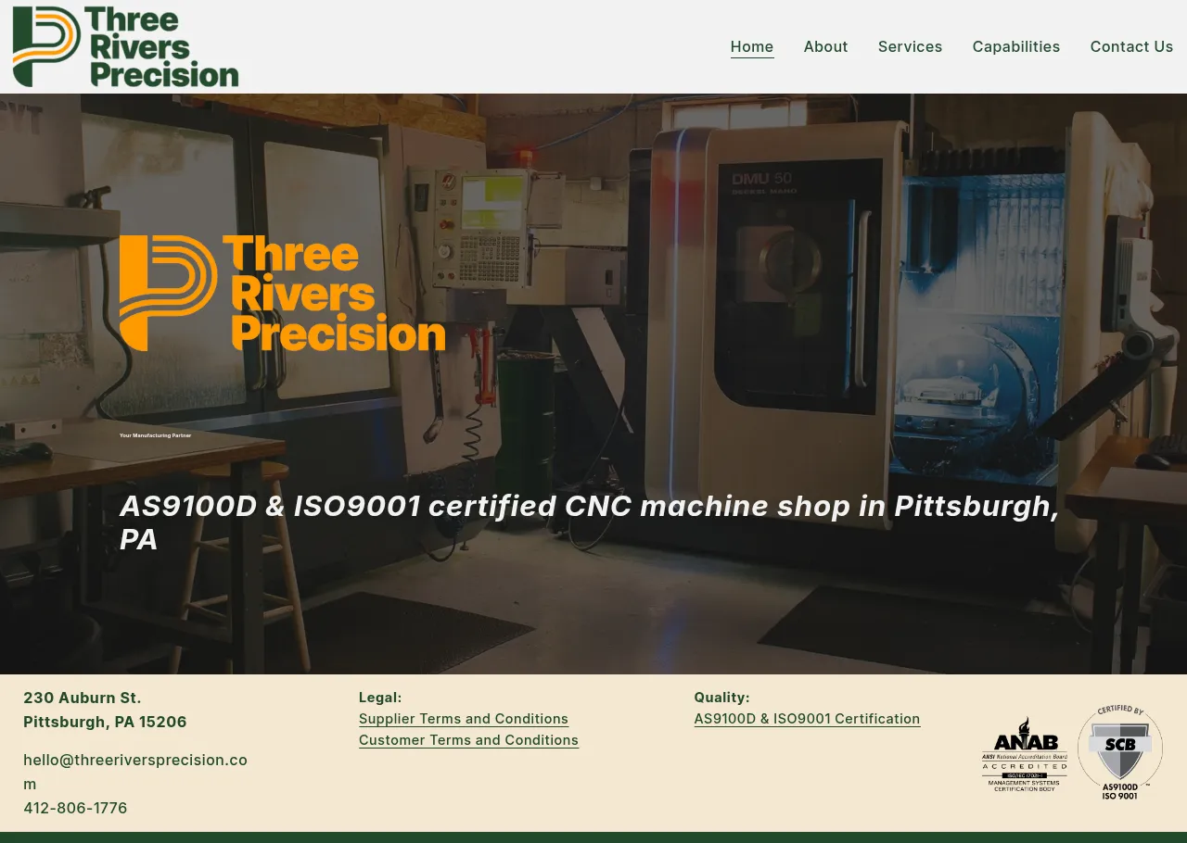The image size is (1187, 843).
Task: Click the large orange hero logo
Action: coord(282,293)
